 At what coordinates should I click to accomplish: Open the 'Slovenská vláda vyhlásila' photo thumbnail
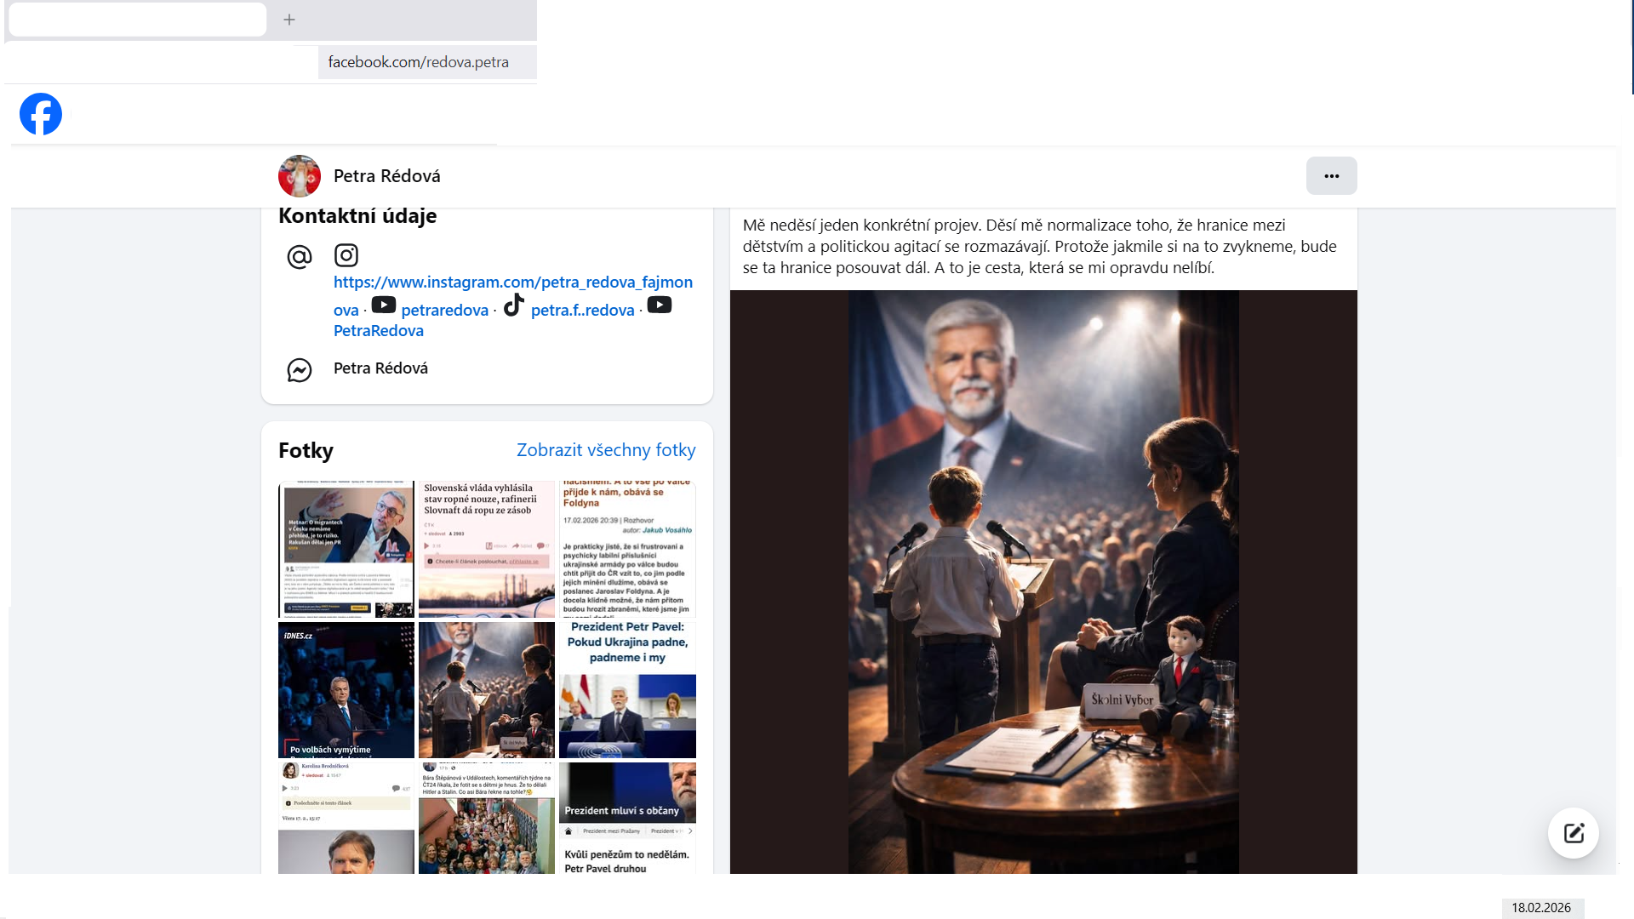487,550
